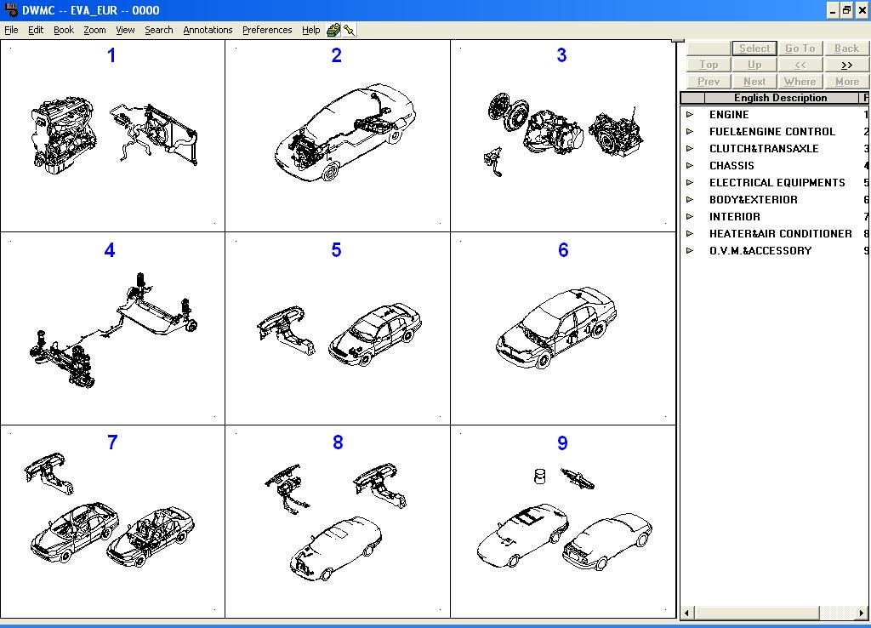Open the Search menu
This screenshot has height=628, width=871.
pos(159,30)
